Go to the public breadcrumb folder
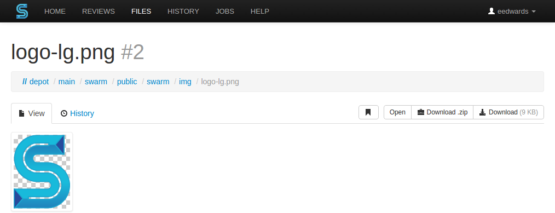This screenshot has height=213, width=555. 127,82
